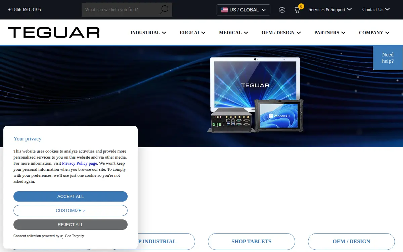This screenshot has height=252, width=403.
Task: Click the CUSTOMIZE > button
Action: click(x=71, y=210)
